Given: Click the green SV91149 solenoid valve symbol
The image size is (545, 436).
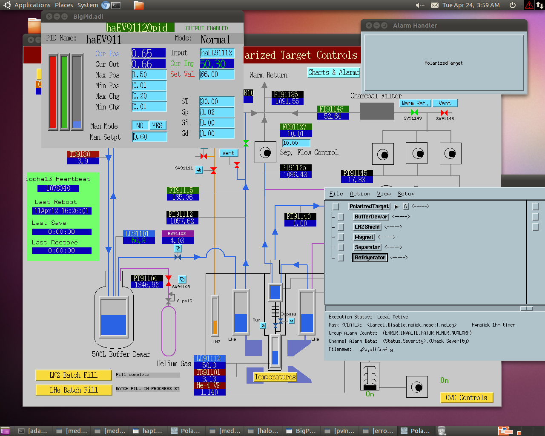Looking at the screenshot, I should click(414, 112).
